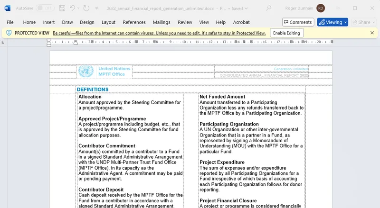The height and width of the screenshot is (208, 380).
Task: Click the document filename in title bar
Action: [x=160, y=9]
